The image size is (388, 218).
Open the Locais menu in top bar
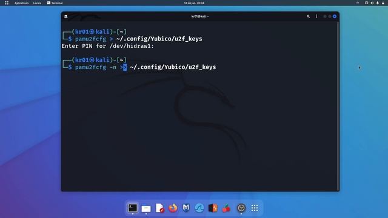click(37, 3)
